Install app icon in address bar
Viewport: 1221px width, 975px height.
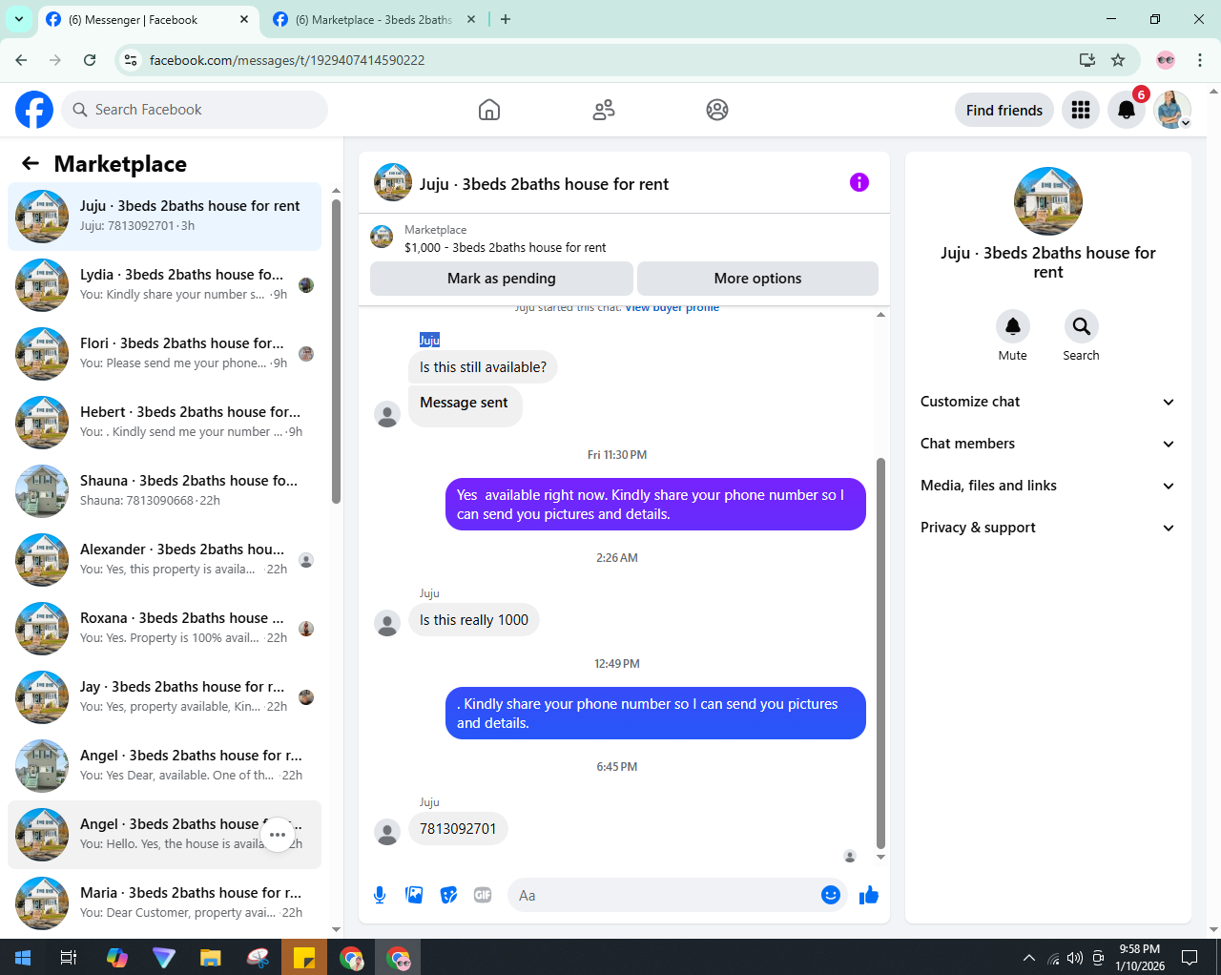coord(1086,60)
